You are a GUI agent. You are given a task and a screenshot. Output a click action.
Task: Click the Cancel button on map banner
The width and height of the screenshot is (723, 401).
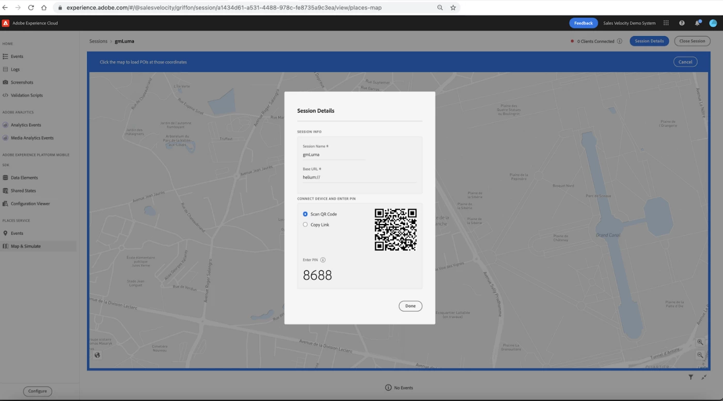[x=685, y=62]
